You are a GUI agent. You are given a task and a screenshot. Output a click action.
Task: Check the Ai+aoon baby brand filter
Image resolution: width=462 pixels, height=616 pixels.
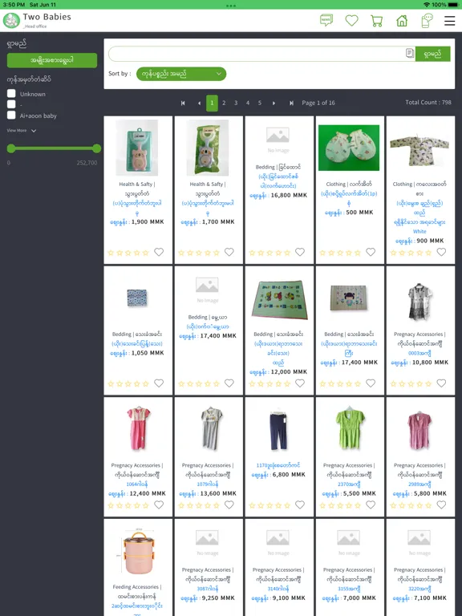point(11,115)
